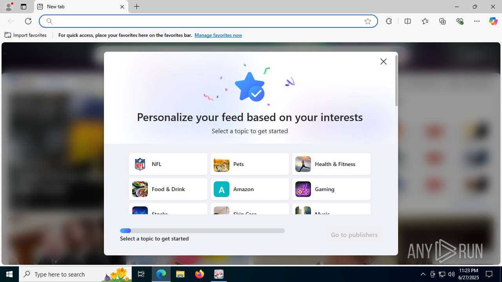Image resolution: width=502 pixels, height=282 pixels.
Task: Open the tab actions menu icon
Action: click(24, 7)
